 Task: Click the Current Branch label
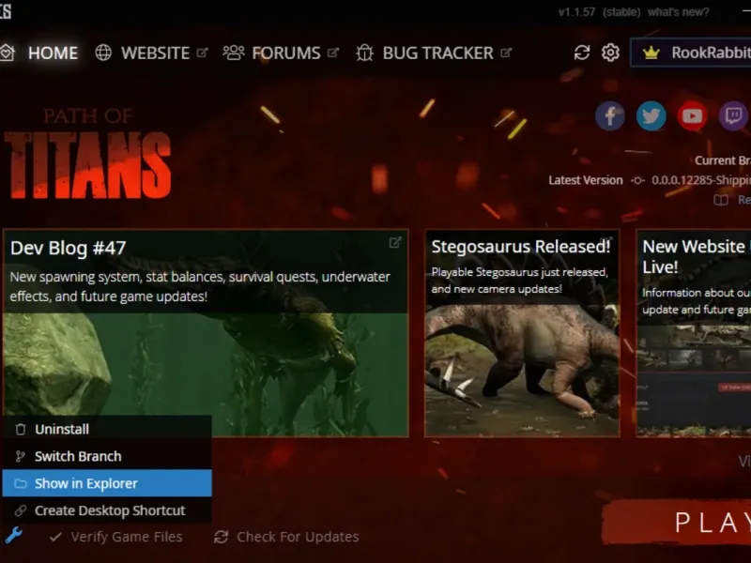point(723,160)
